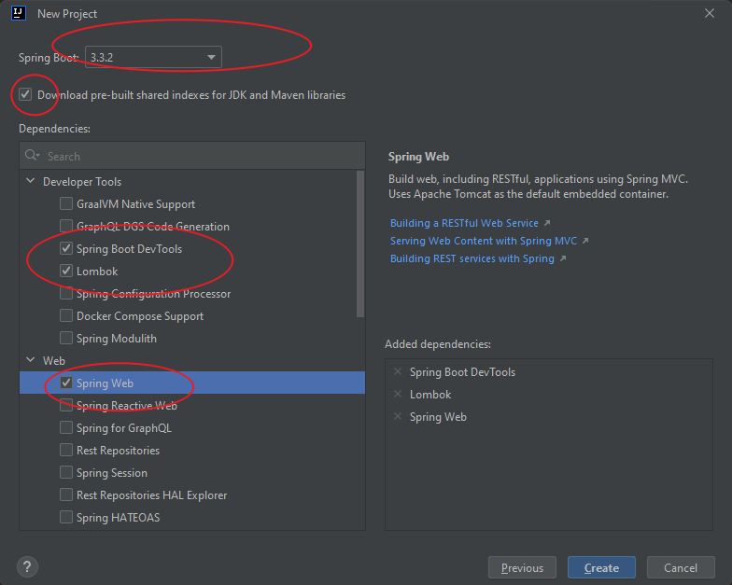Enable Spring Configuration Processor

pos(66,293)
